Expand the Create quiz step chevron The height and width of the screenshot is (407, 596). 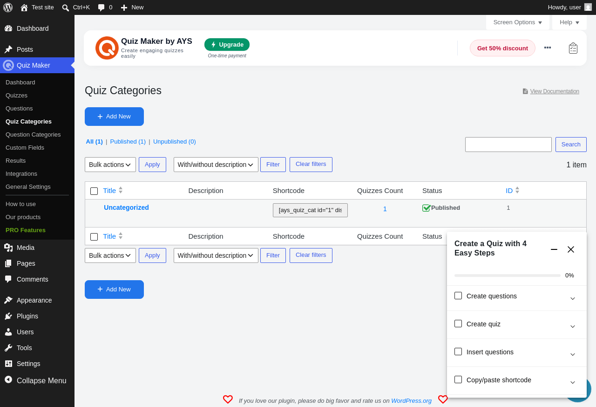(x=573, y=326)
